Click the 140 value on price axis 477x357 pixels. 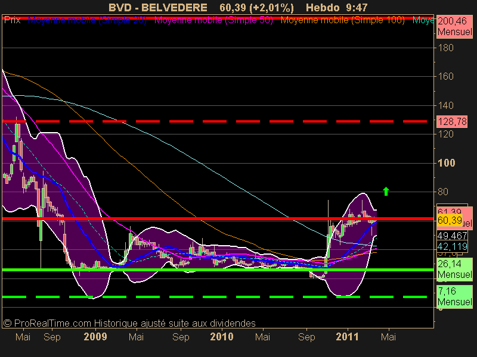(x=445, y=105)
